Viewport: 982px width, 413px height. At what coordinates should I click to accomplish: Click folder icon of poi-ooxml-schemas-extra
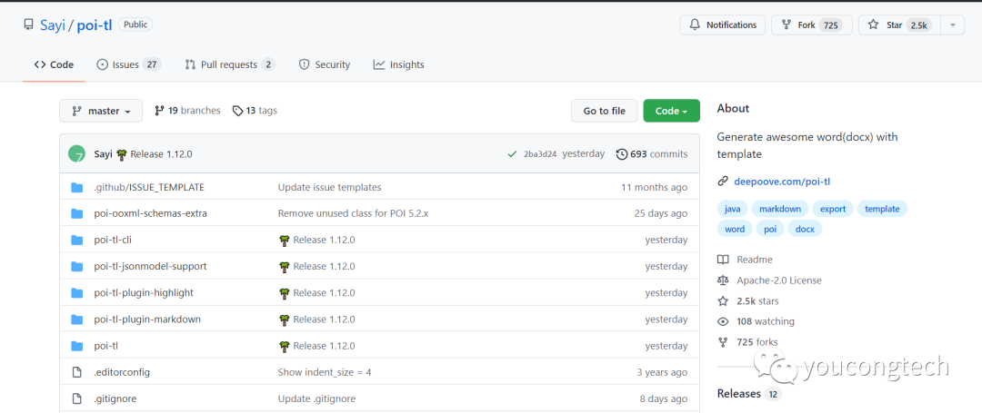tap(77, 213)
